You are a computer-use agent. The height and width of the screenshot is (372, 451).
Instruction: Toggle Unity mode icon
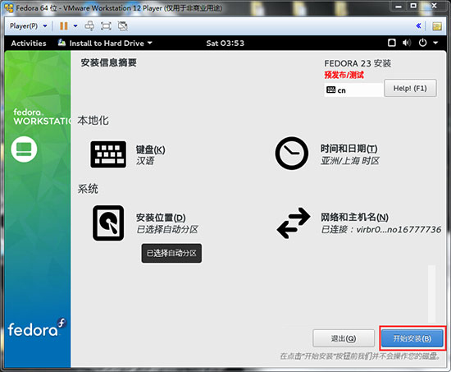click(123, 26)
